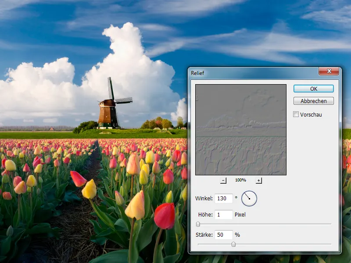Zoom out the preview with minus button
Screen dimensions: 351x263
coord(223,180)
